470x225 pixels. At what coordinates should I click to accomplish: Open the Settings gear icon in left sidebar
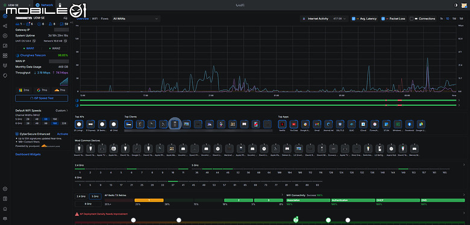5,189
